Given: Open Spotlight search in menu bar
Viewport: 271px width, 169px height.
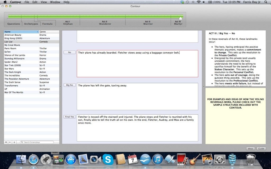Looking at the screenshot, I should click(x=266, y=2).
